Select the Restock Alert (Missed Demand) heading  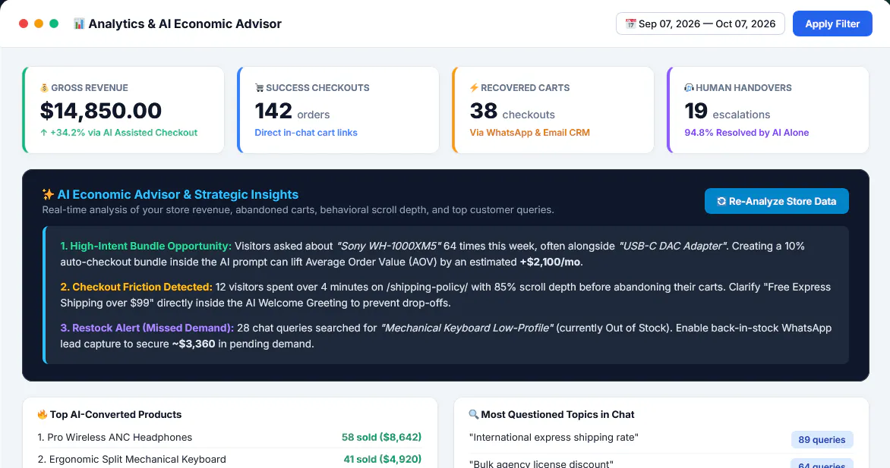point(147,328)
